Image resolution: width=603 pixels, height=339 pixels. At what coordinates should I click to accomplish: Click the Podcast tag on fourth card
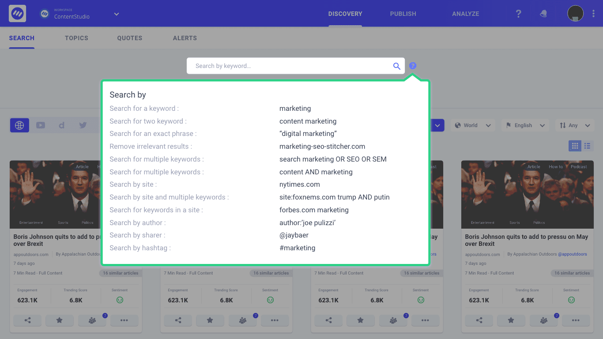click(579, 167)
